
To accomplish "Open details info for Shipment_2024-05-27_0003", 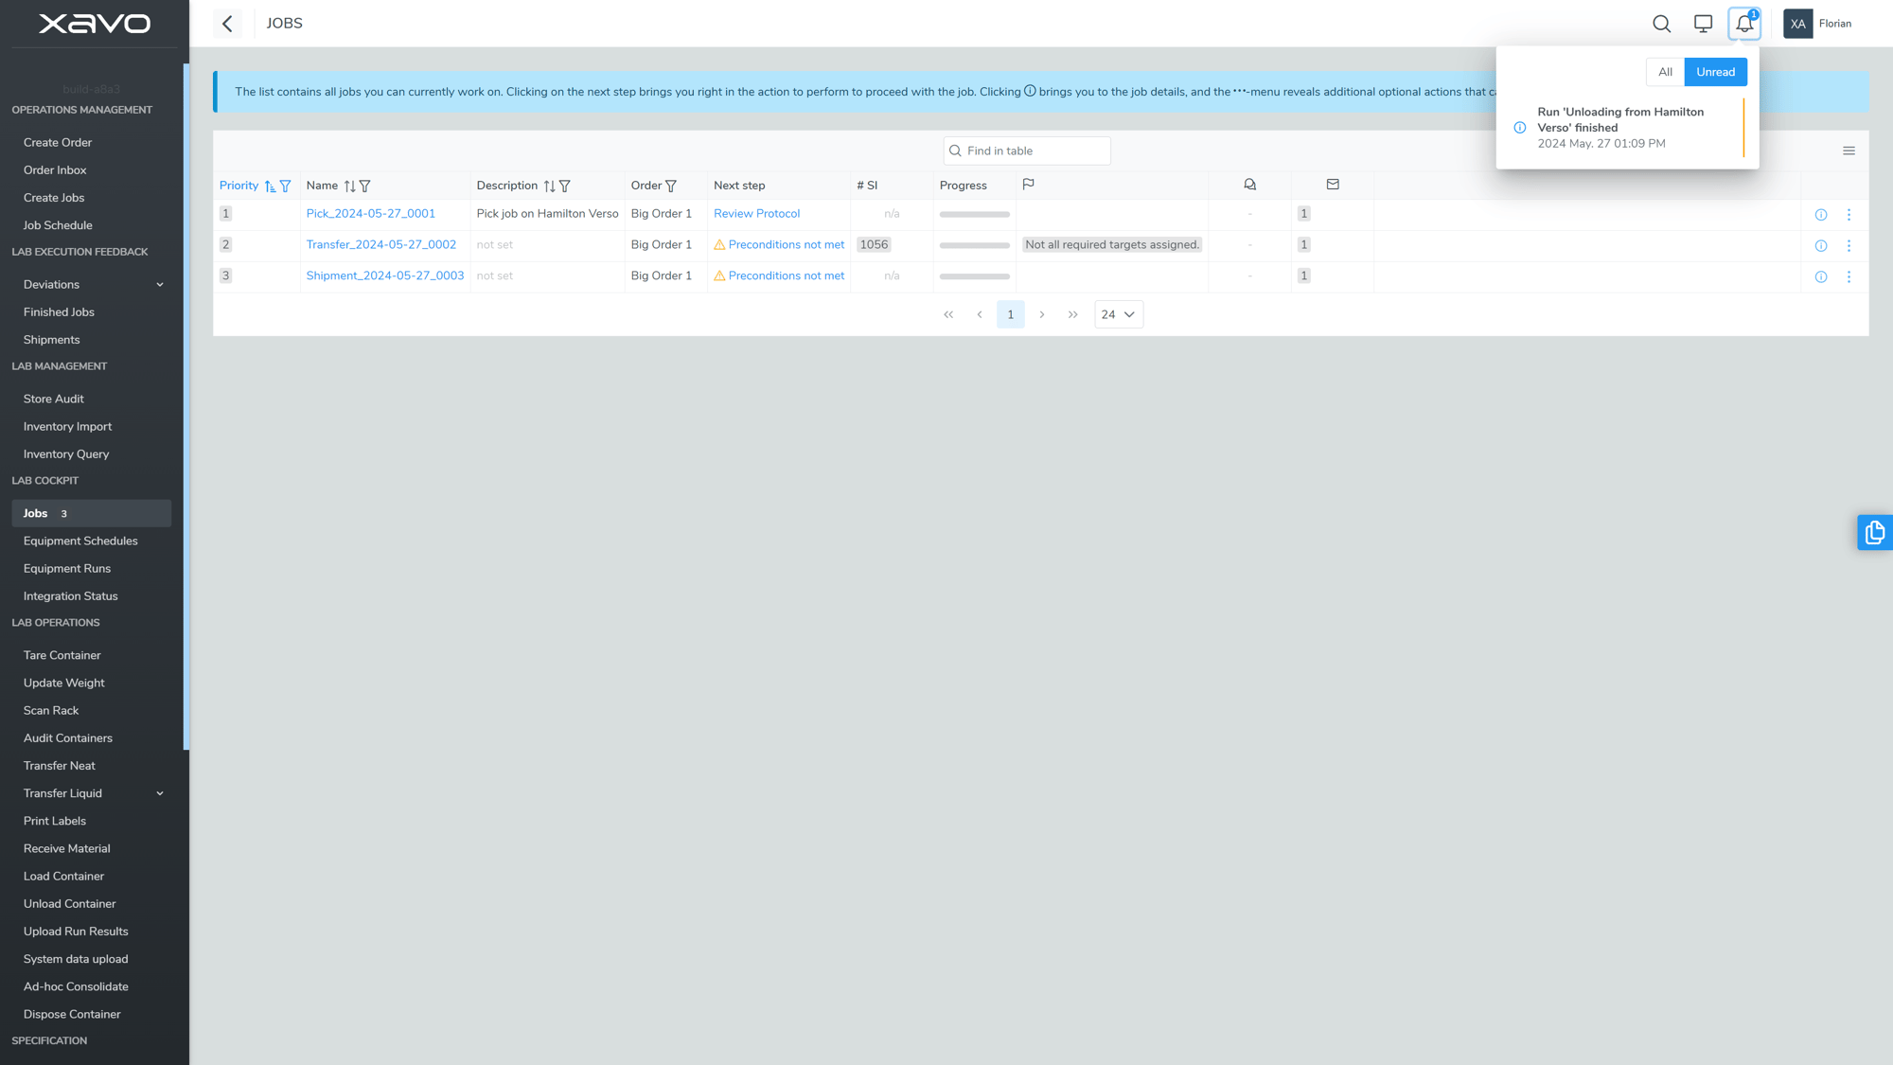I will [x=1820, y=277].
